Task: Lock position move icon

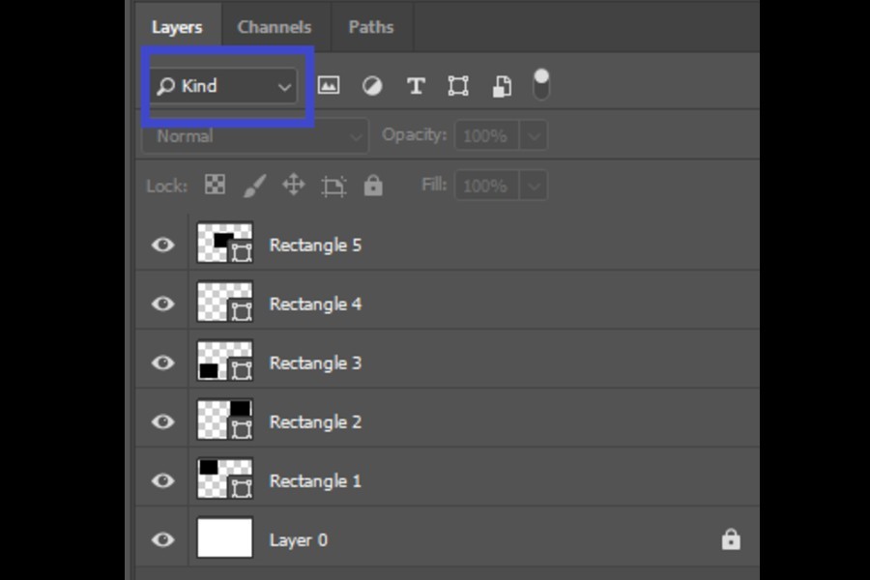Action: coord(294,185)
